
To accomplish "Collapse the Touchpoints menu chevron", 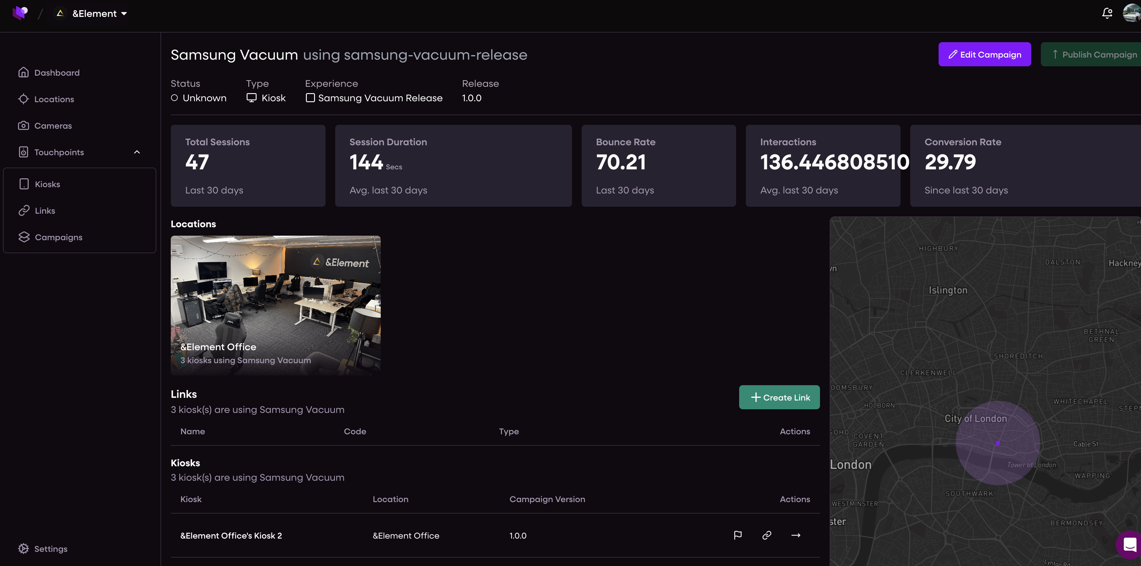I will pyautogui.click(x=137, y=152).
